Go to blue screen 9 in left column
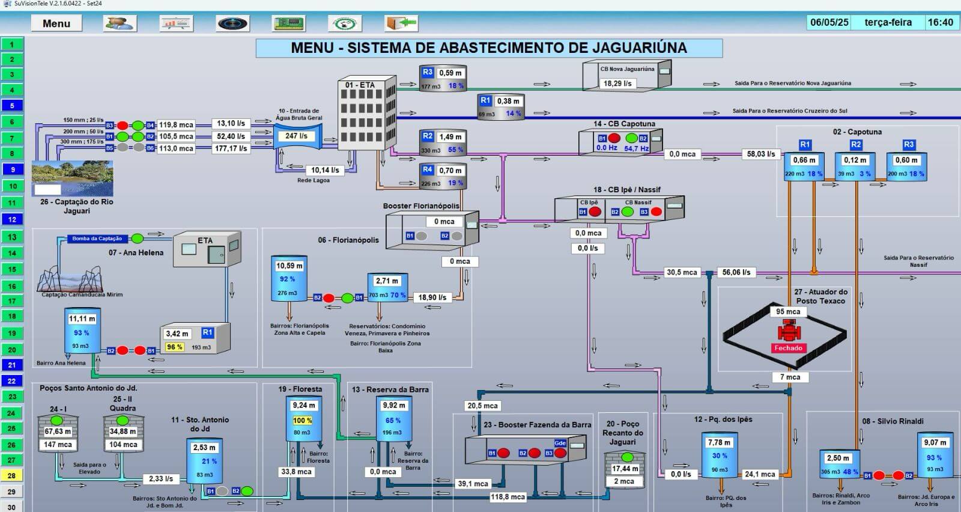 coord(12,170)
